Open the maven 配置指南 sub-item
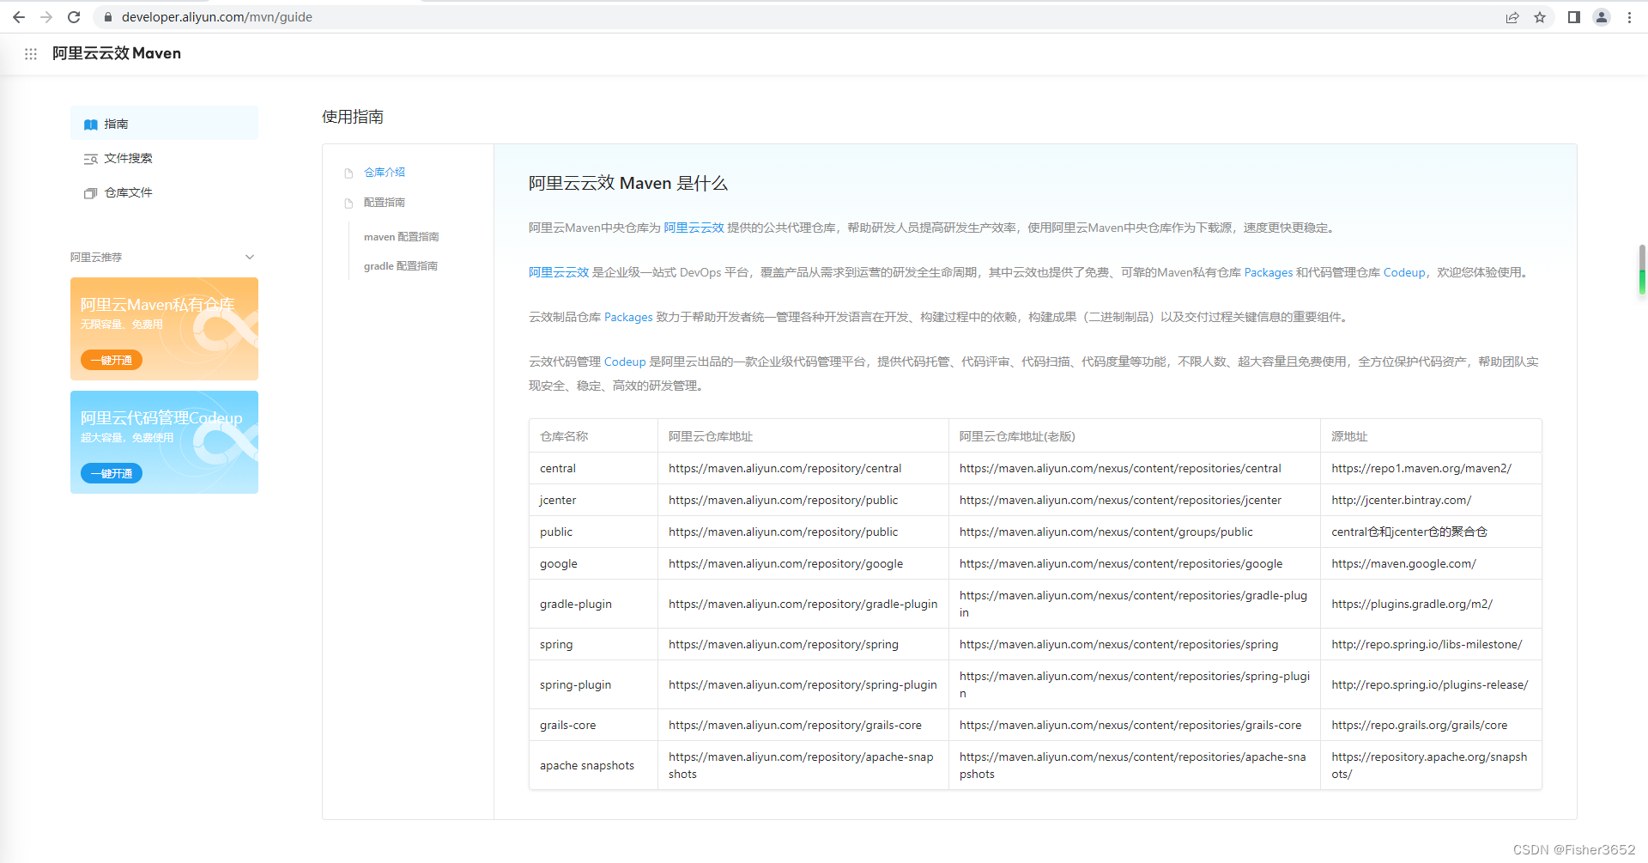This screenshot has height=863, width=1648. coord(401,237)
